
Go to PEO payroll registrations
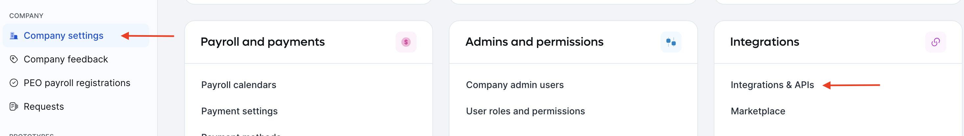click(77, 83)
